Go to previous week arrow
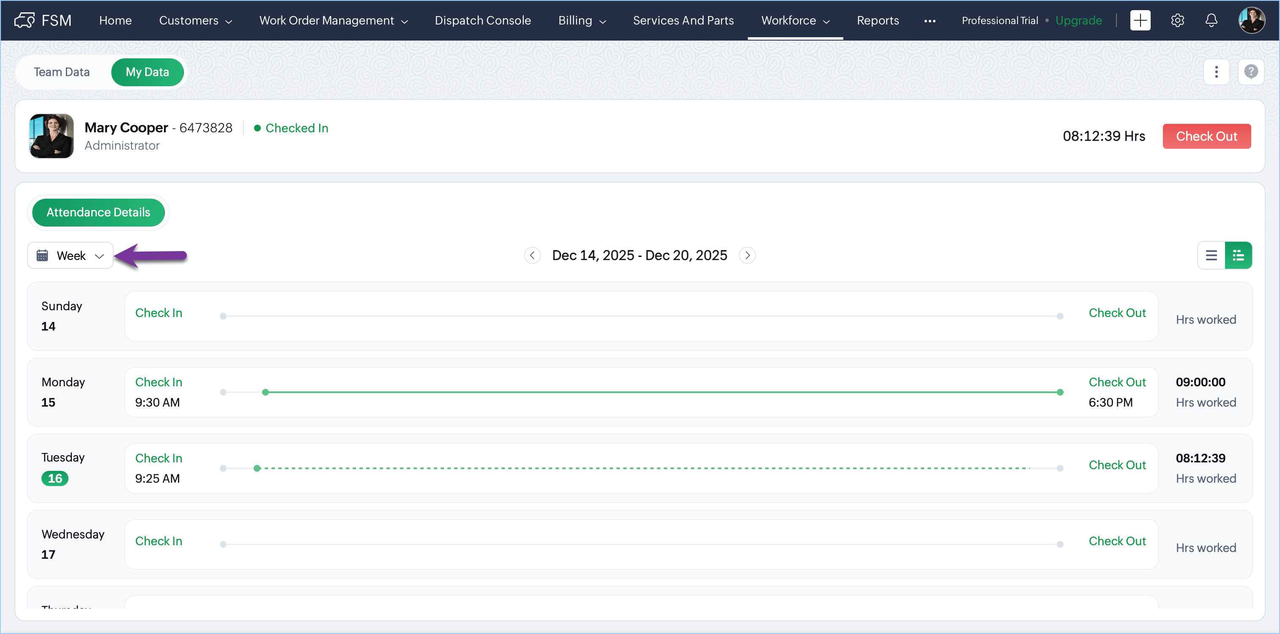 click(532, 255)
